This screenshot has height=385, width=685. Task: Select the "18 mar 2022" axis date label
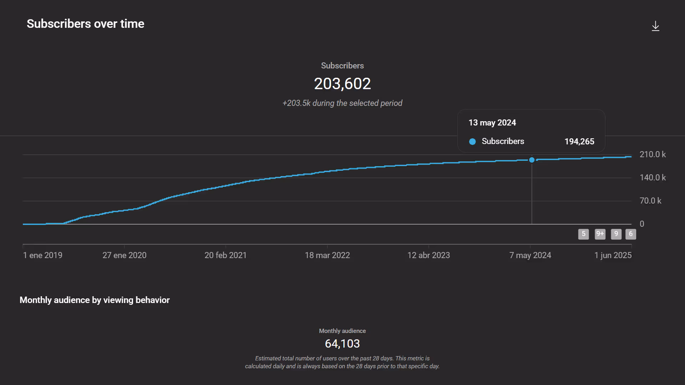[x=327, y=255]
